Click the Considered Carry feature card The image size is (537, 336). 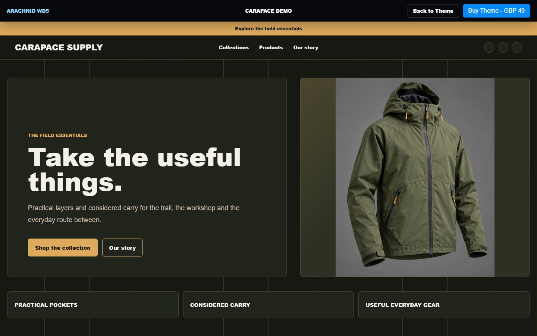(268, 305)
